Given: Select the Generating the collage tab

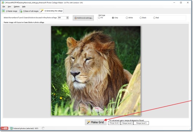Looking at the screenshot, I should click(x=52, y=11).
